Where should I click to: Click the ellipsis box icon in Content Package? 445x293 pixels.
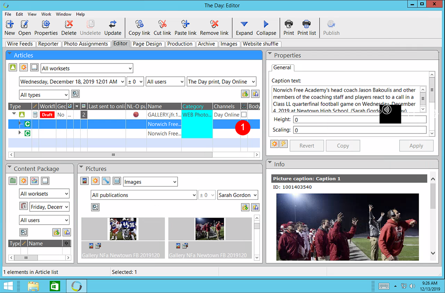45,180
